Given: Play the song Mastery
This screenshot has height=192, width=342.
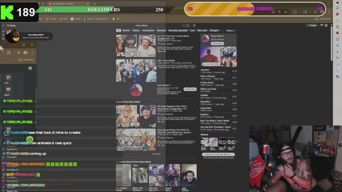Looking at the screenshot, I should coord(218,116).
